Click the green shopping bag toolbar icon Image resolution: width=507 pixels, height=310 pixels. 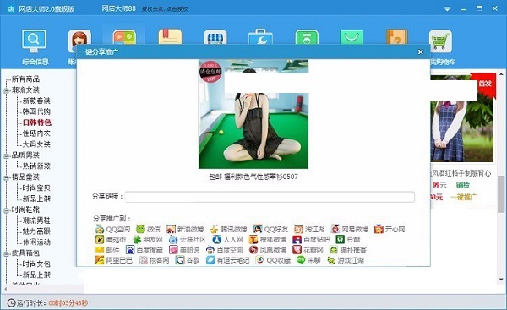click(352, 37)
